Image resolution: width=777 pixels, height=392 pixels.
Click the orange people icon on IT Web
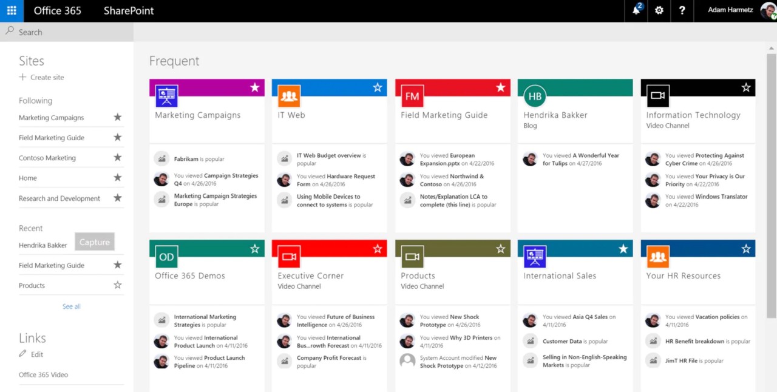tap(289, 96)
